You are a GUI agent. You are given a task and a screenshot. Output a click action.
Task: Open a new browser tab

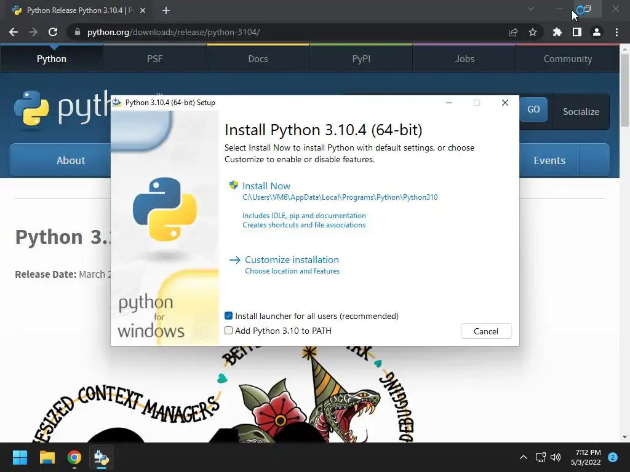(166, 10)
